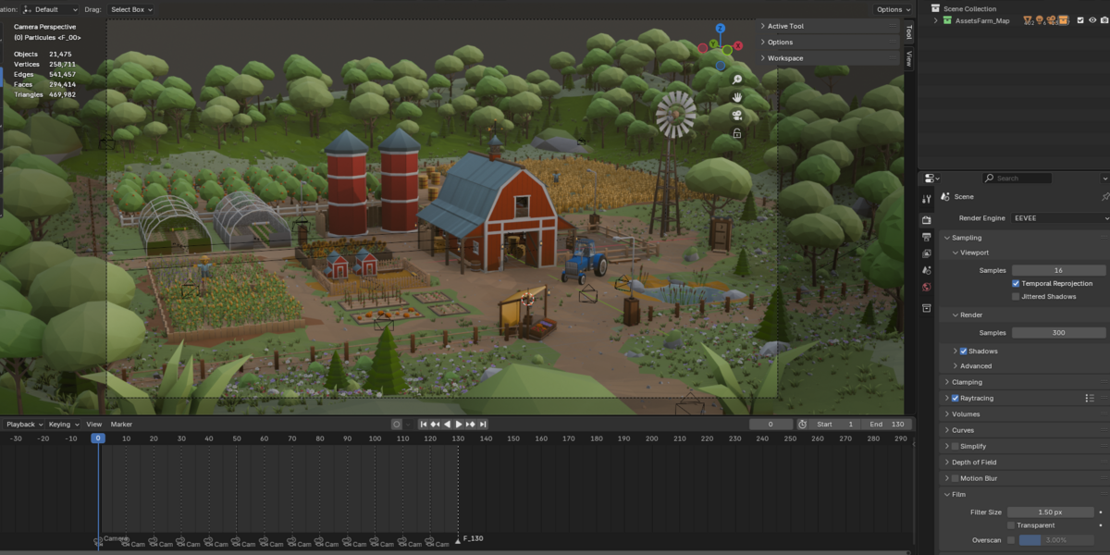This screenshot has width=1110, height=555.
Task: Open the Scene properties tab icon
Action: pyautogui.click(x=927, y=270)
